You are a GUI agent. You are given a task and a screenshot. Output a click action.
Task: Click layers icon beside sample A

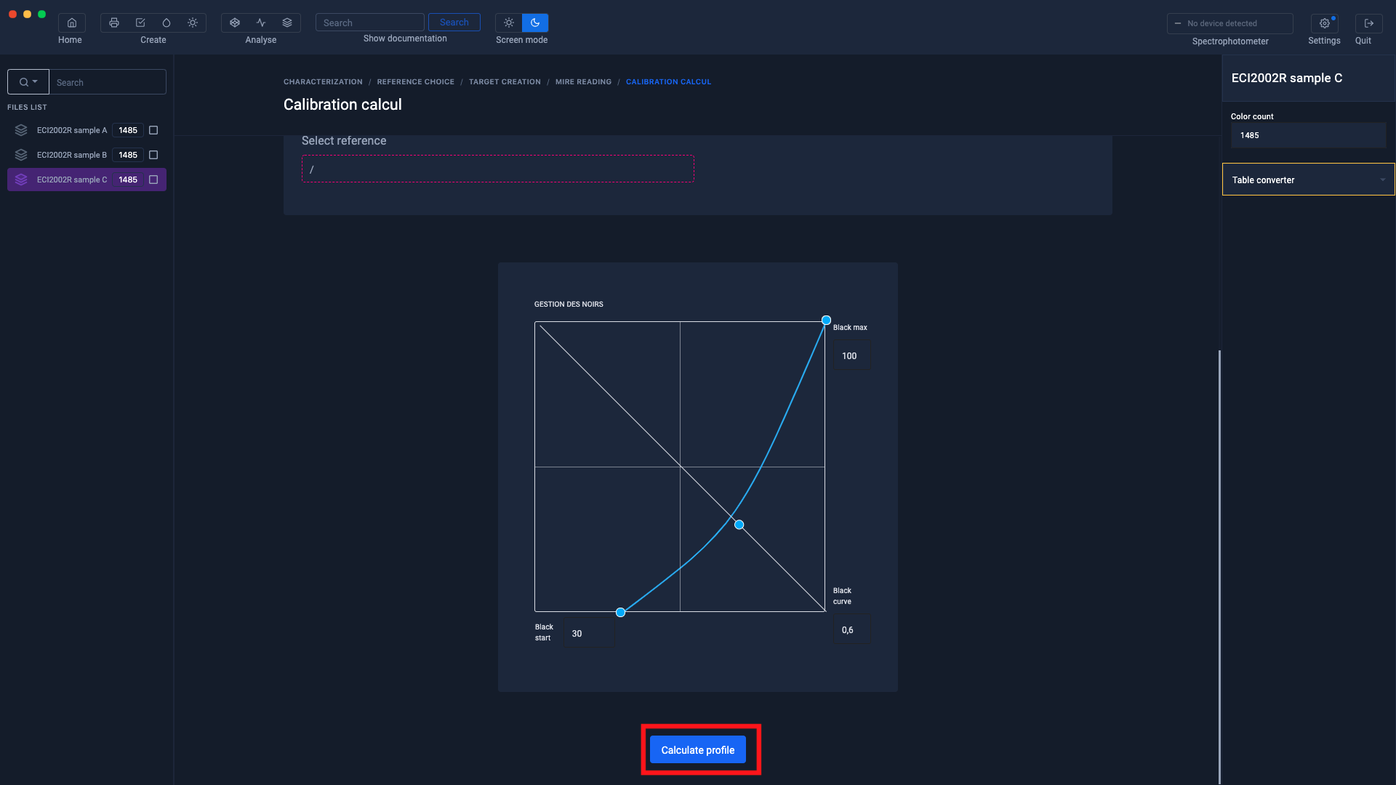click(21, 130)
